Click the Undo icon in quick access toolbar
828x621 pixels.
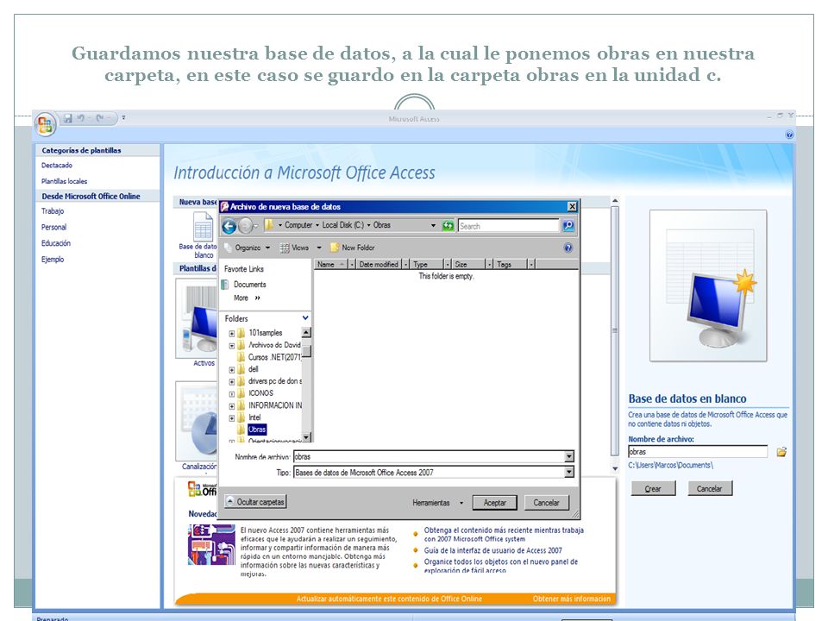pyautogui.click(x=81, y=118)
